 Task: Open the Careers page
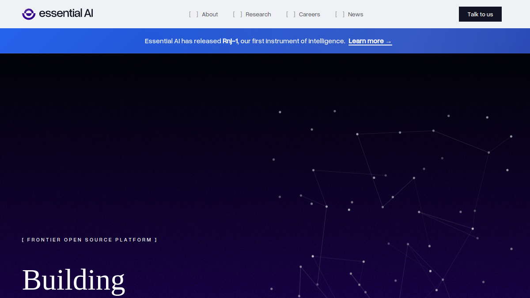[x=309, y=14]
